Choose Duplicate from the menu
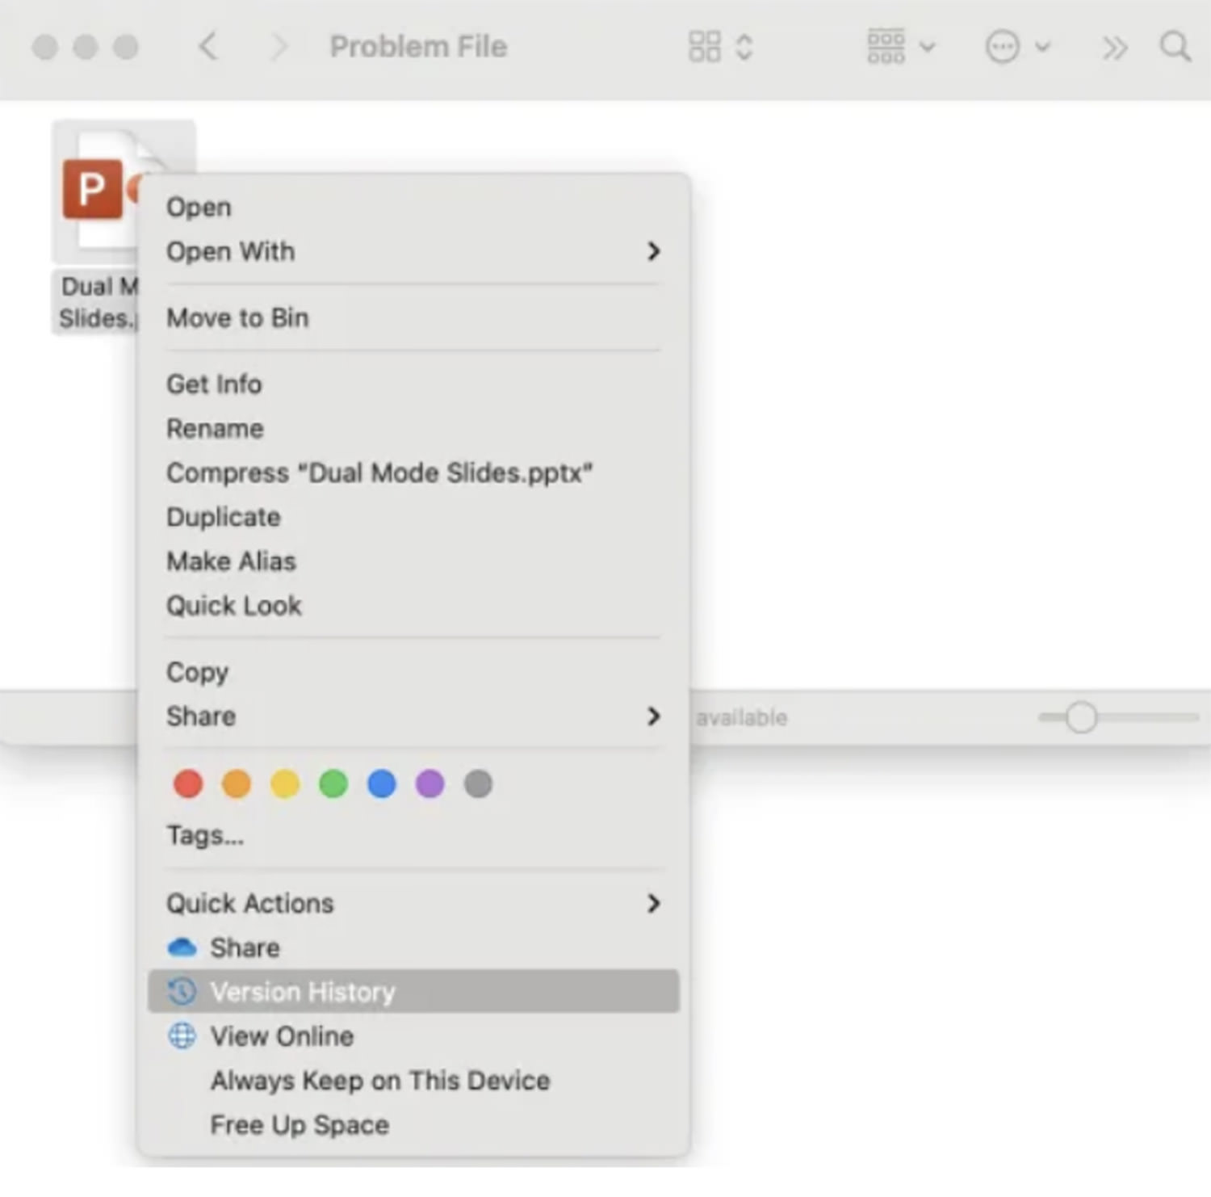The width and height of the screenshot is (1211, 1197). [413, 517]
